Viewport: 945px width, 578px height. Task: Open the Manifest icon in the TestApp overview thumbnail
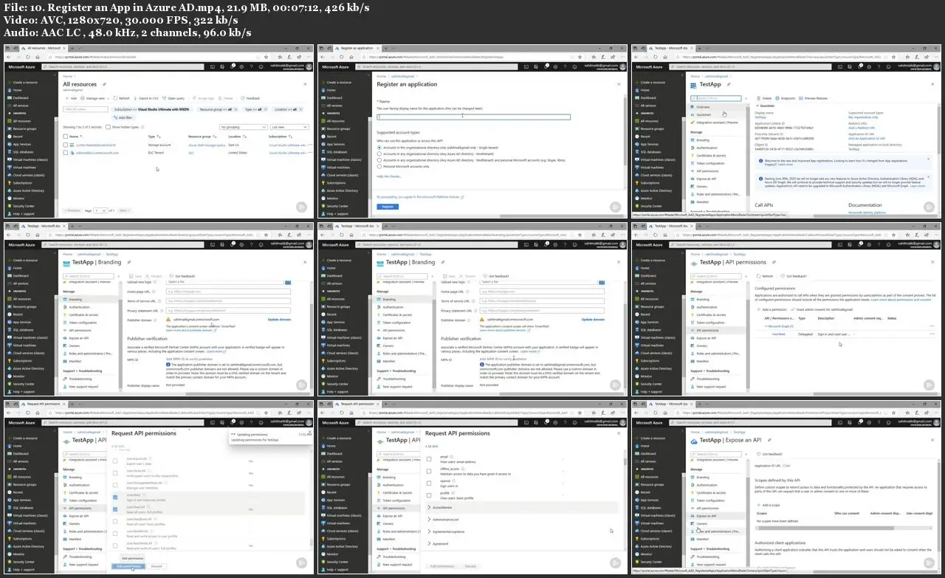tap(693, 202)
